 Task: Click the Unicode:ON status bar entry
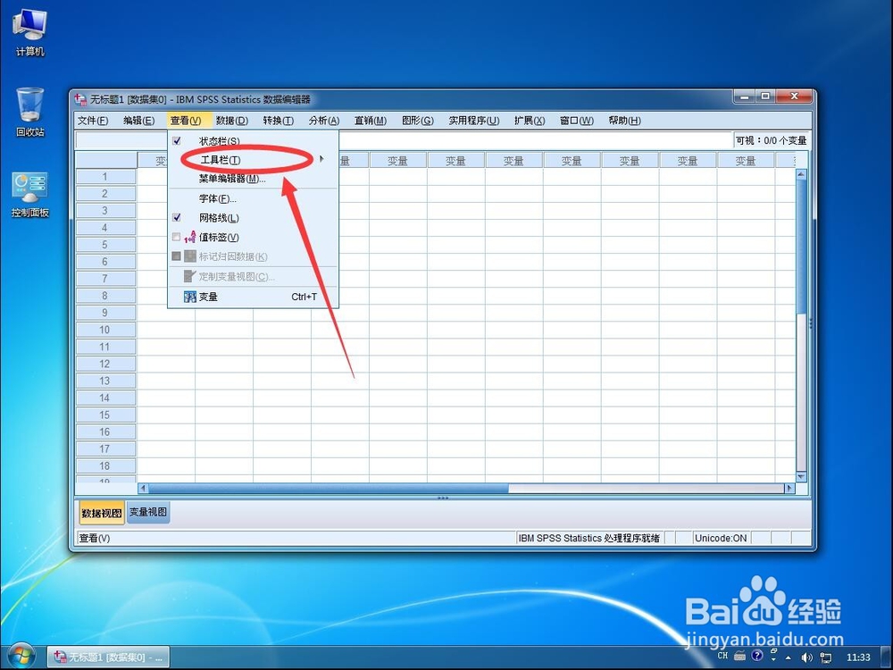(x=721, y=538)
